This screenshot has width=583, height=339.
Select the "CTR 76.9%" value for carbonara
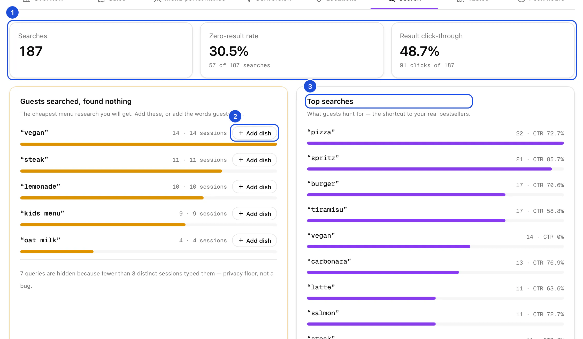(x=548, y=263)
